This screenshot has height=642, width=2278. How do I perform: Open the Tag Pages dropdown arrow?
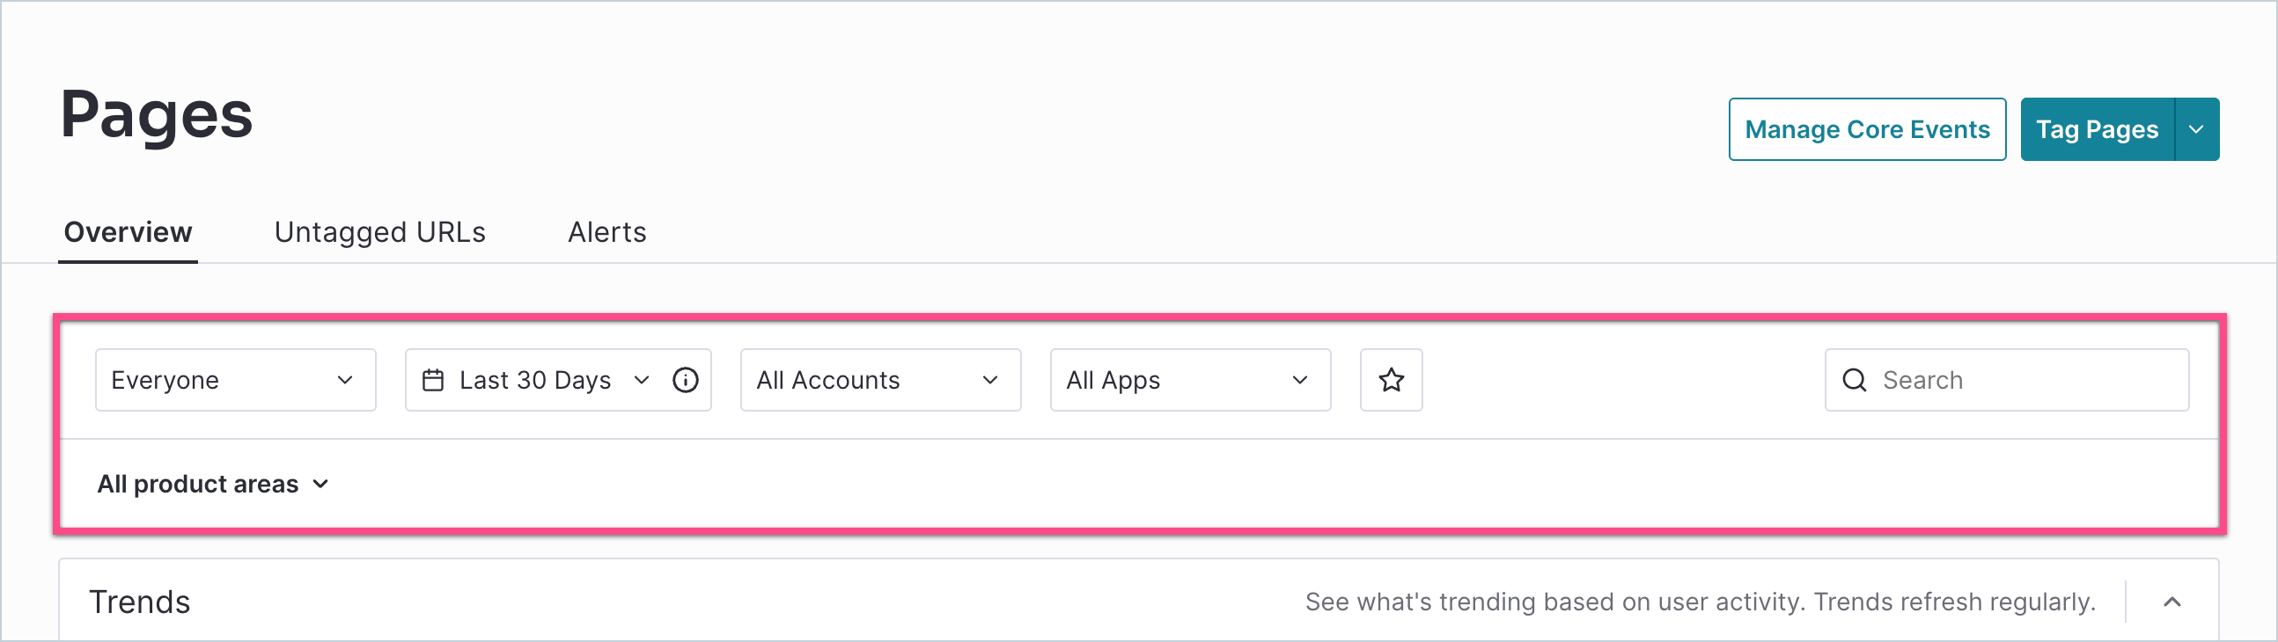(x=2197, y=129)
